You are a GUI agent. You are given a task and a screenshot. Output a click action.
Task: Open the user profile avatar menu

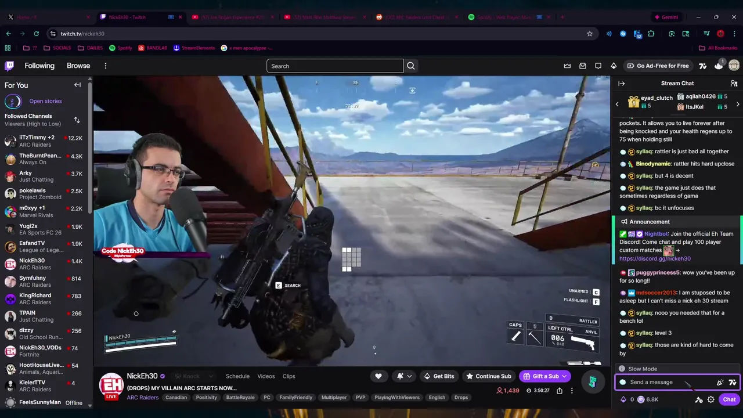tap(734, 66)
